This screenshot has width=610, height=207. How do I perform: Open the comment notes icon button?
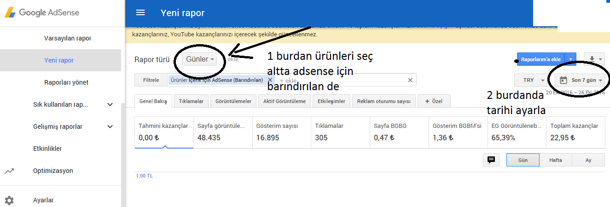[491, 160]
